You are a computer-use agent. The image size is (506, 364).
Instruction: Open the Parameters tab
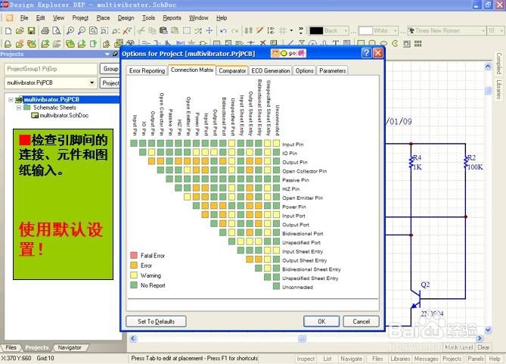332,70
